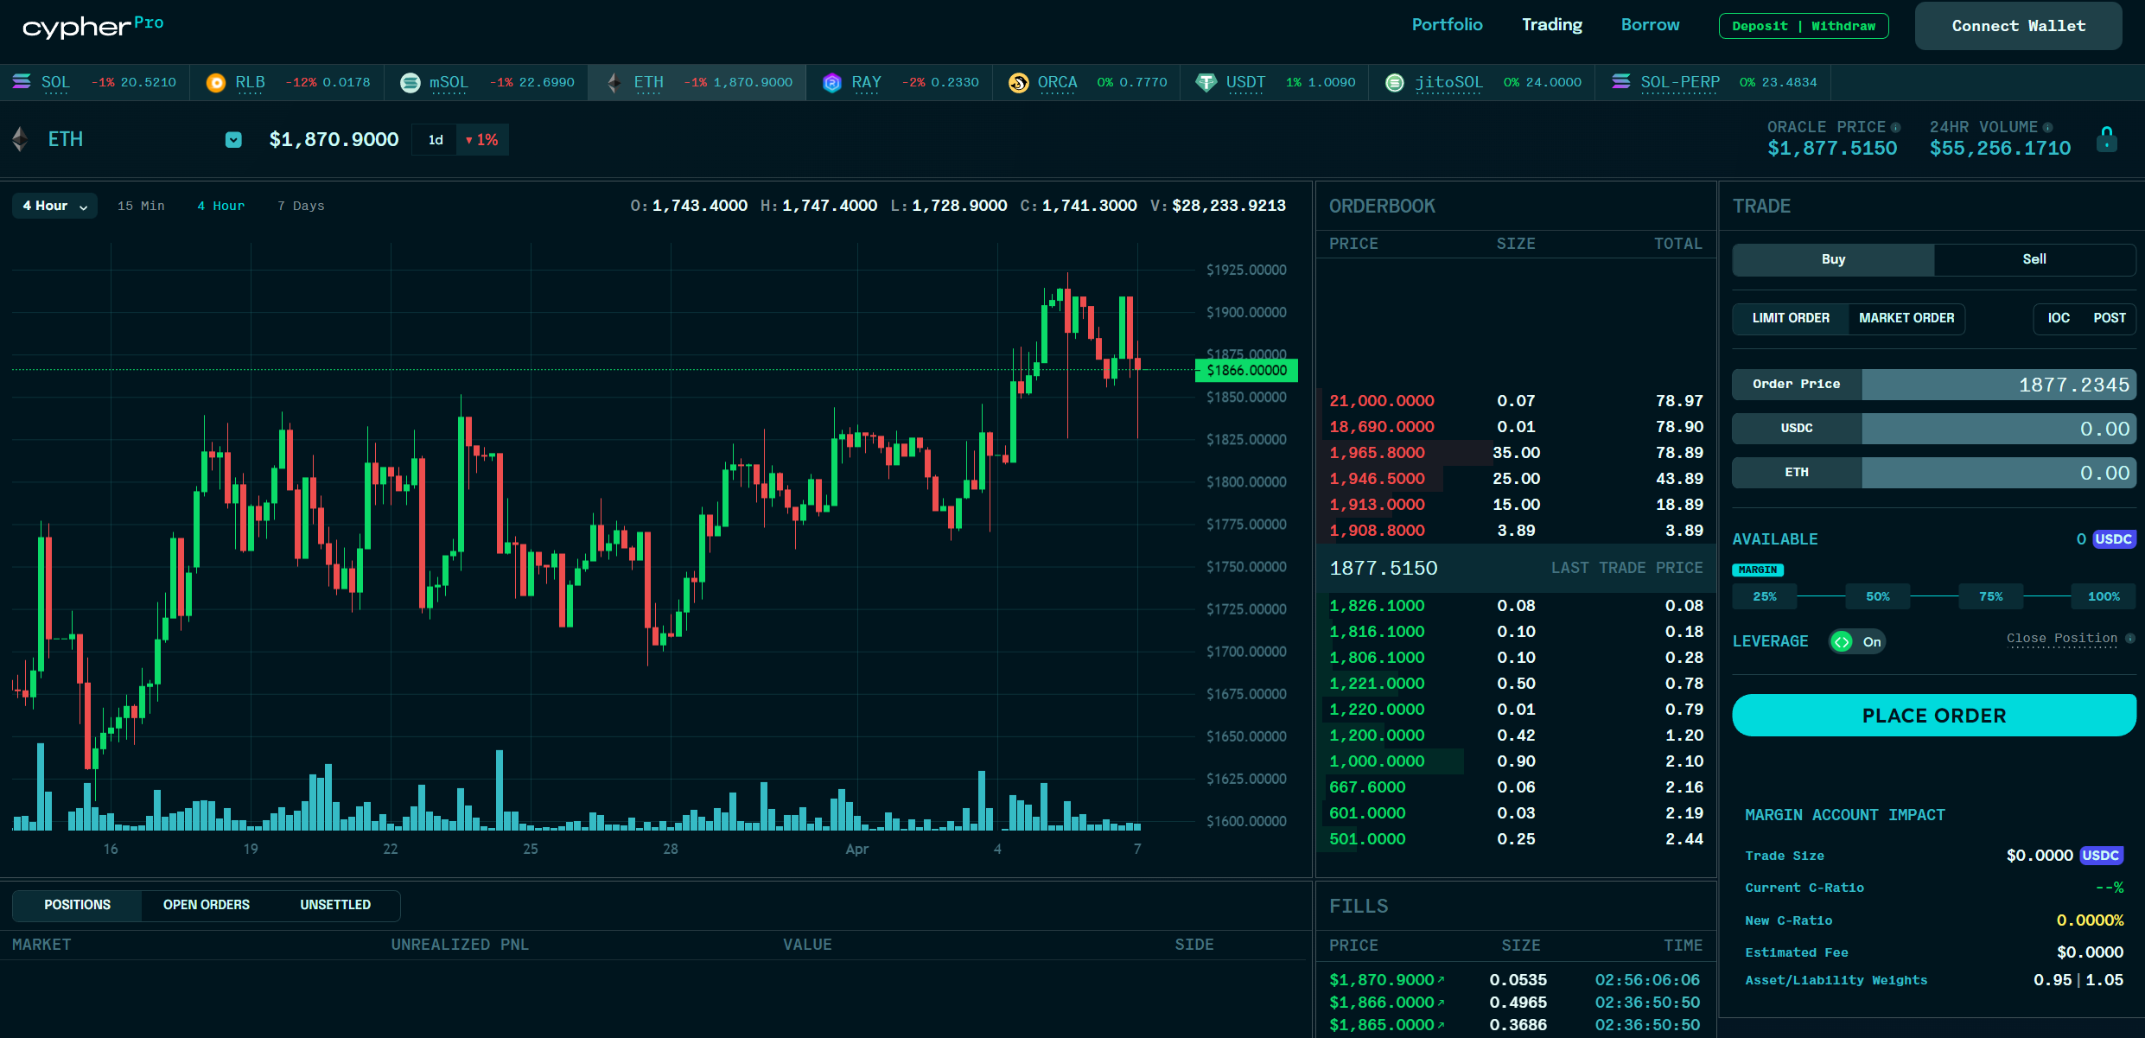Switch order side to Sell
The image size is (2145, 1038).
(2034, 259)
